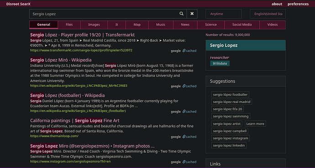Click the Sergio_L%C3%B3pez_(footballer) Wikipedia URL

(78, 111)
